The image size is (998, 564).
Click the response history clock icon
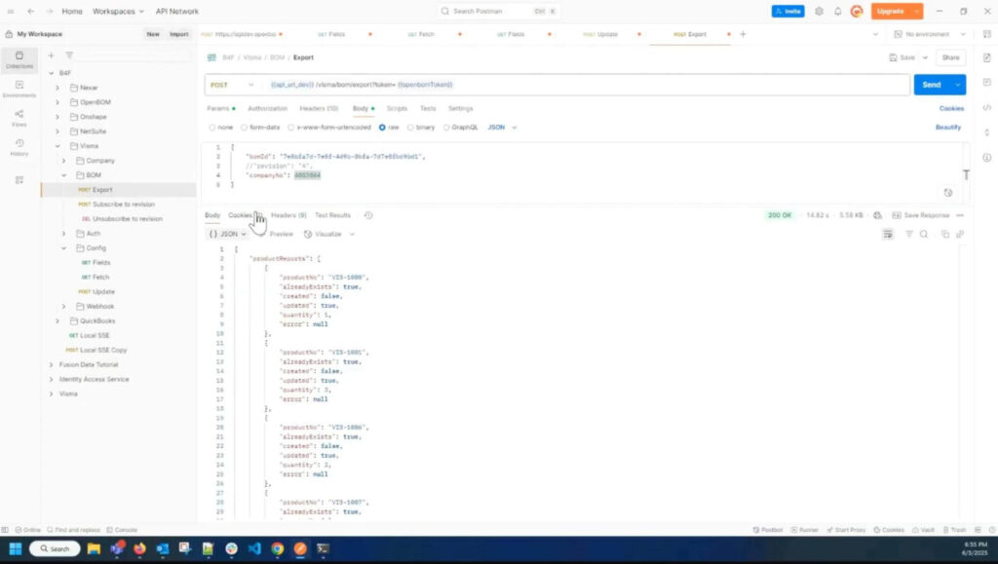point(368,215)
